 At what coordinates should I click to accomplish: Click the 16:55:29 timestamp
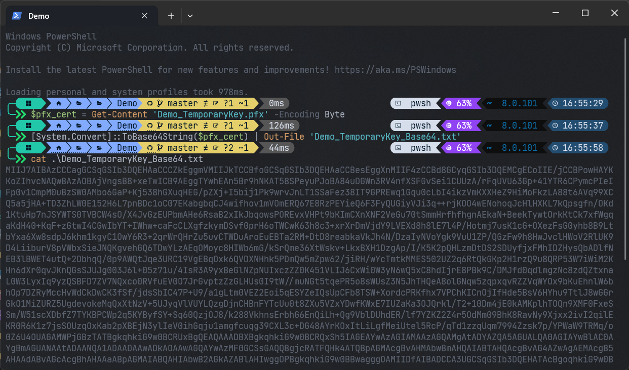coord(582,103)
